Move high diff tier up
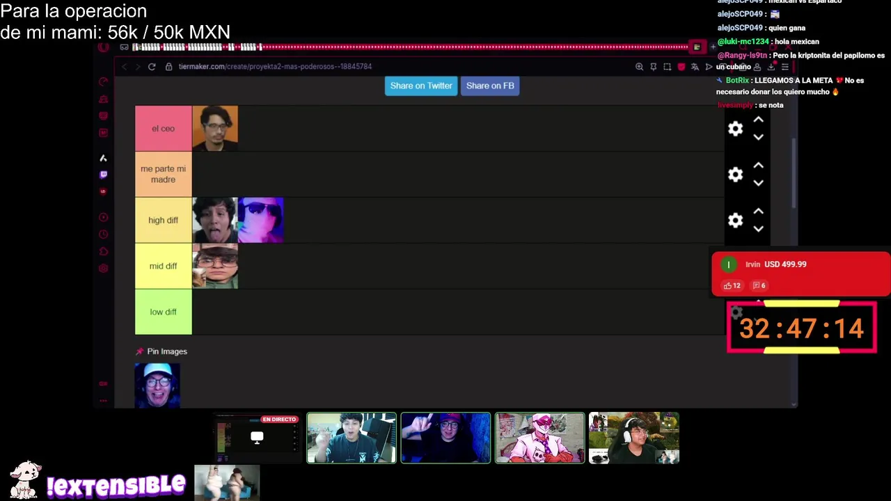The height and width of the screenshot is (501, 891). [759, 212]
